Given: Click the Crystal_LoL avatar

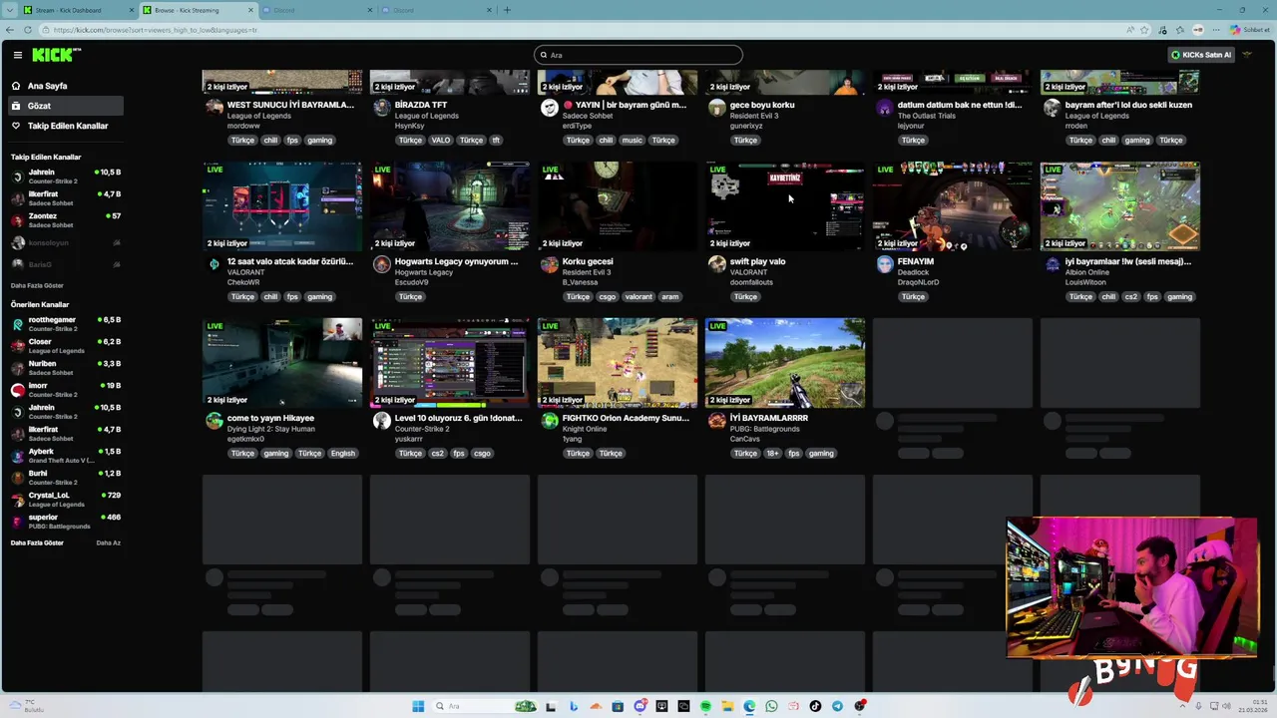Looking at the screenshot, I should click(x=17, y=500).
